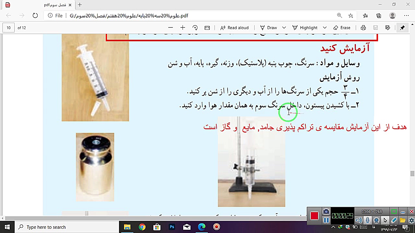Stop the screen recording
The image size is (415, 233).
314,216
